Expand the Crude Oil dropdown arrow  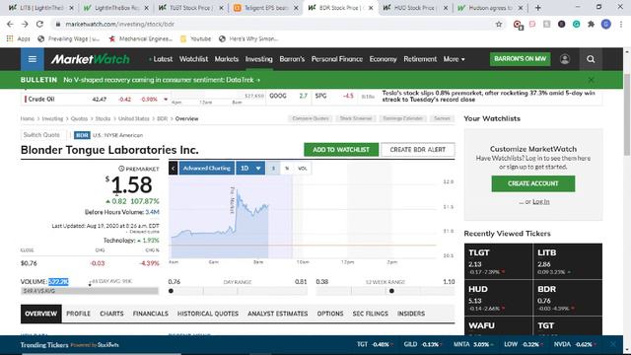pos(166,99)
